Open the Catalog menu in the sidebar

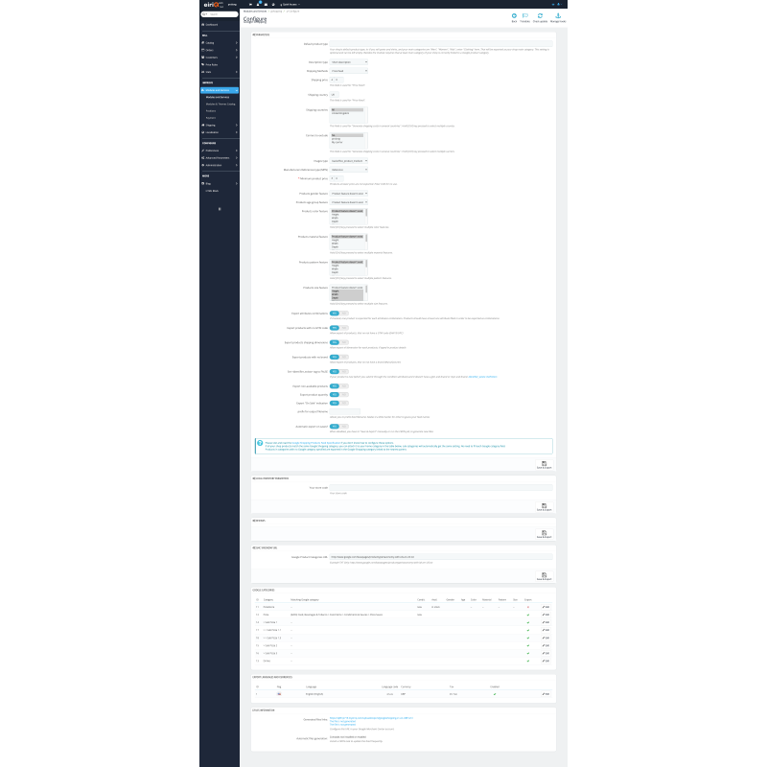click(211, 42)
